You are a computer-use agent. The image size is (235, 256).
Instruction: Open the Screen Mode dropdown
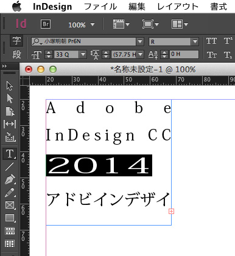[150, 24]
